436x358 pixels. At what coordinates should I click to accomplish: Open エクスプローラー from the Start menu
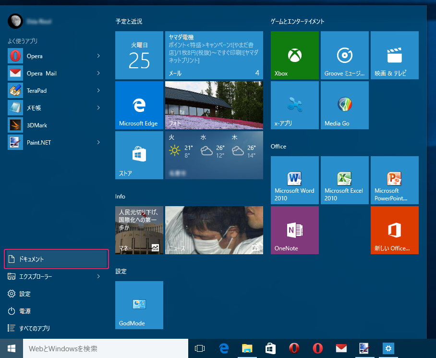[x=54, y=276]
